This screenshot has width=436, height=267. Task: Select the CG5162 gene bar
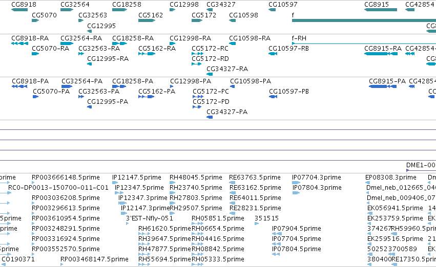[147, 20]
